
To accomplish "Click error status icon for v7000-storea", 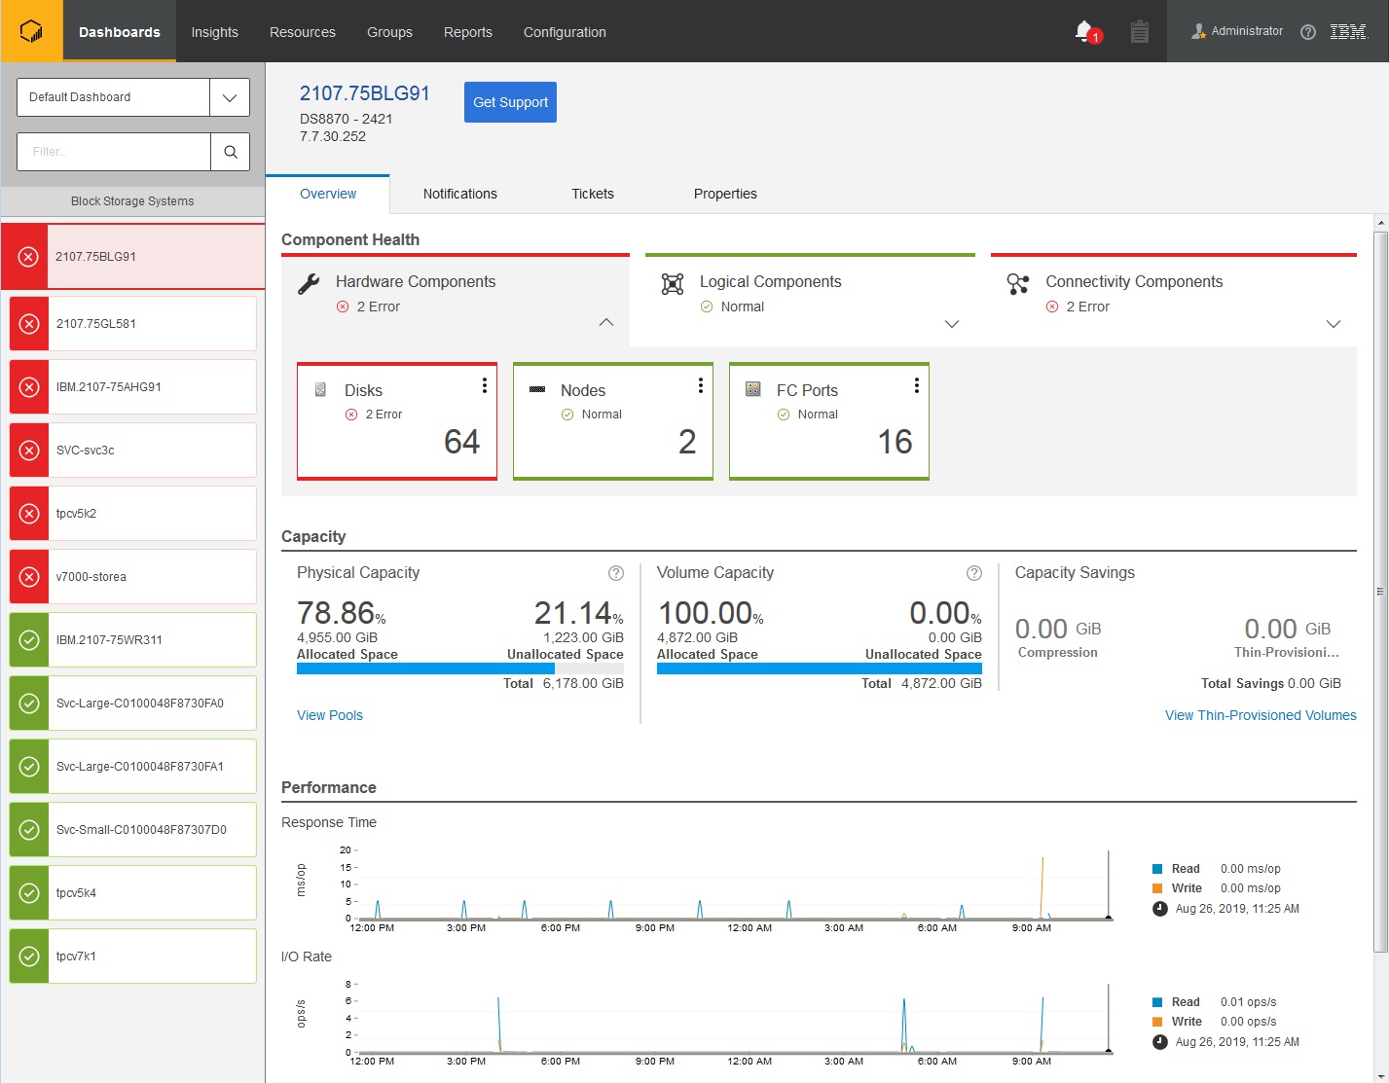I will point(29,577).
